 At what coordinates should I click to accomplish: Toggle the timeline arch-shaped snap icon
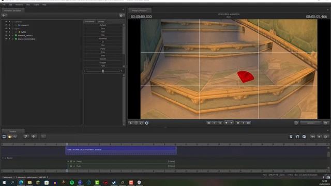pyautogui.click(x=298, y=137)
